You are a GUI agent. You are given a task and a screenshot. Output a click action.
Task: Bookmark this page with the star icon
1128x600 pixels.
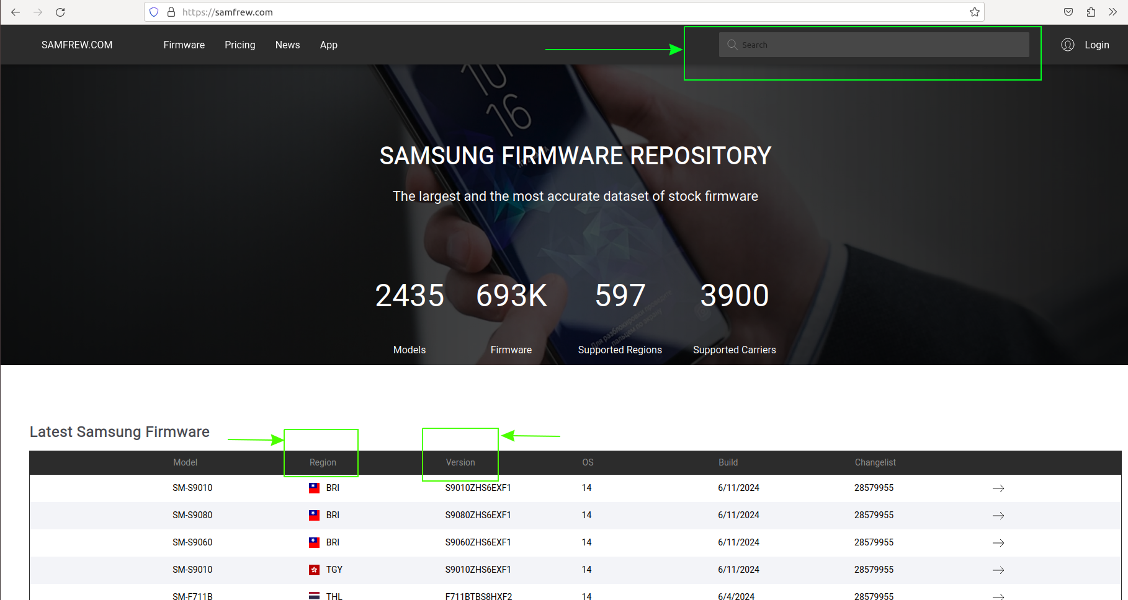[x=975, y=12]
